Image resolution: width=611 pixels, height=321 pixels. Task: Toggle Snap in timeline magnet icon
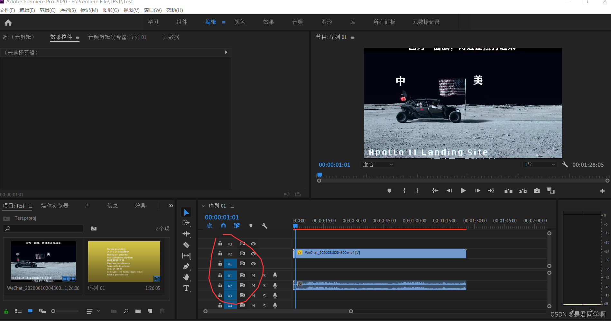(x=223, y=226)
